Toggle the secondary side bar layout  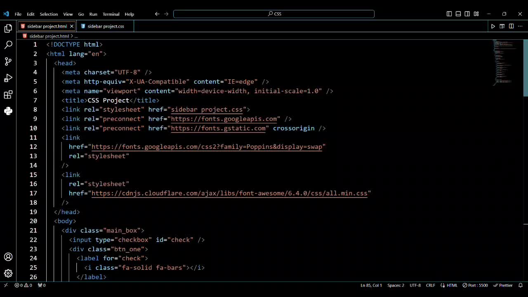pos(467,14)
